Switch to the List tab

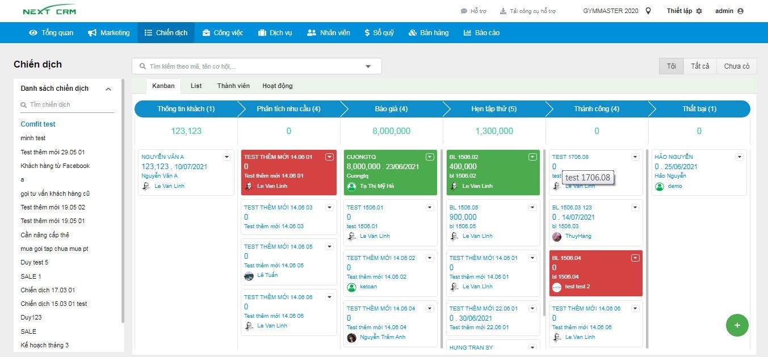(196, 86)
